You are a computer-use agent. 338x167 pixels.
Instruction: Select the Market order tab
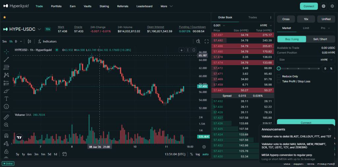point(287,28)
